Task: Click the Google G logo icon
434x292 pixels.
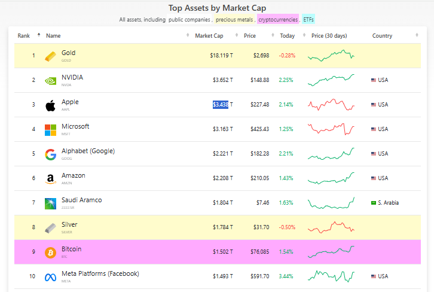Action: tap(51, 154)
